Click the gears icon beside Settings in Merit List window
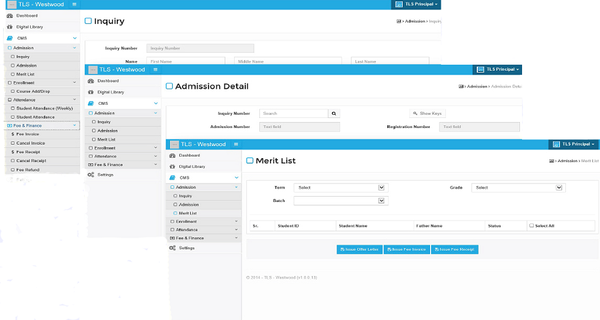 (173, 248)
